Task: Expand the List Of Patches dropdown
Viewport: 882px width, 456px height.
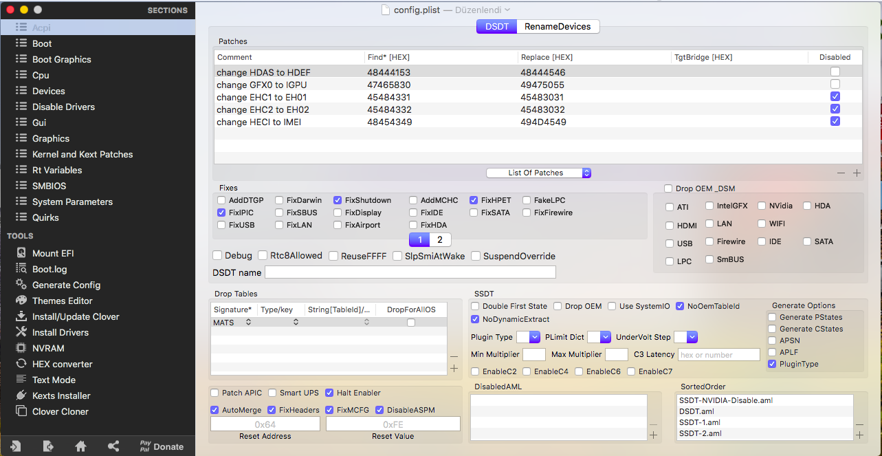Action: pos(538,173)
